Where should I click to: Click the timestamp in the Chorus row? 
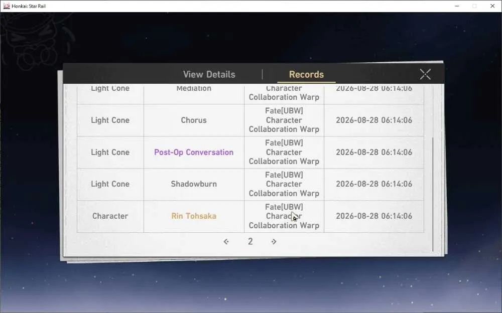tap(374, 120)
